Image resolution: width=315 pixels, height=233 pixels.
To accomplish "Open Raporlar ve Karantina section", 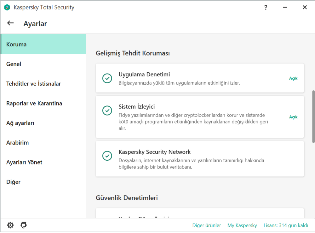I will point(43,103).
